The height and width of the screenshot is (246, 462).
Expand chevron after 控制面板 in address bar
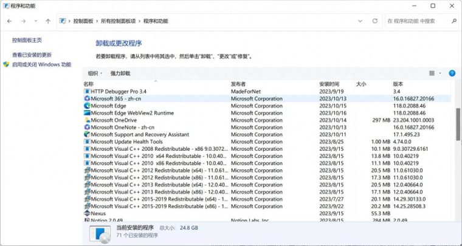click(x=97, y=21)
